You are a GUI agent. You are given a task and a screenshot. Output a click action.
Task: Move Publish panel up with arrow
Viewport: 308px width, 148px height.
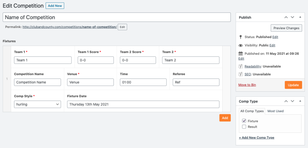tap(286, 17)
